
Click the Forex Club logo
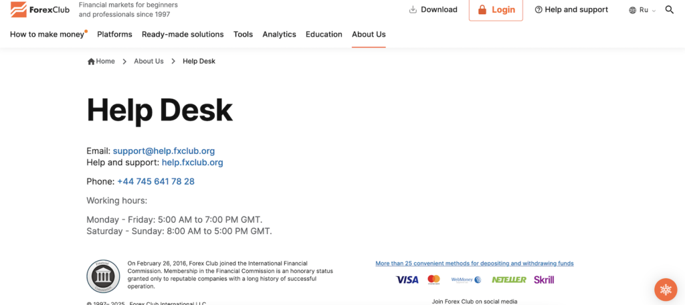tap(40, 9)
